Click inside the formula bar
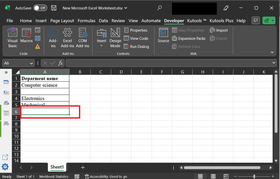280x179 pixels. tap(169, 63)
